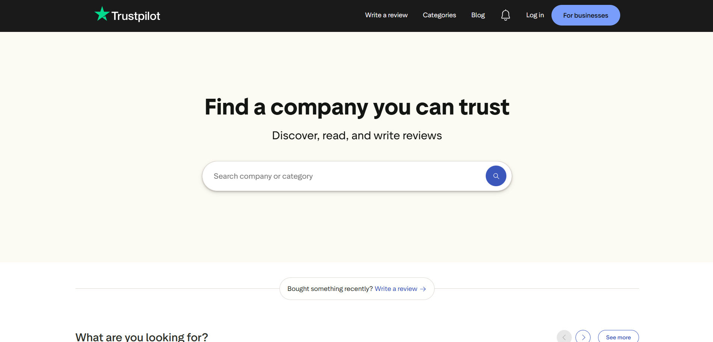
Task: Open the Categories menu item
Action: [x=439, y=15]
